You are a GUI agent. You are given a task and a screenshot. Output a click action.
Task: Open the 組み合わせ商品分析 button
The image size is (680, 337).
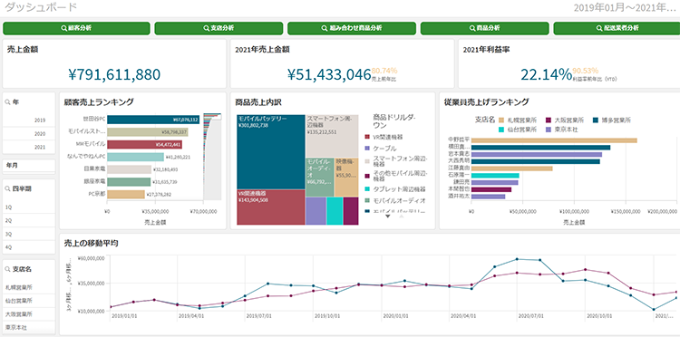pos(352,28)
